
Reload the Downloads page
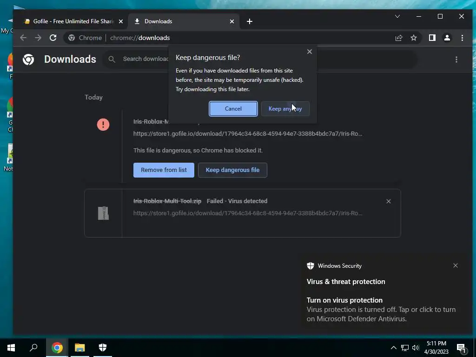click(53, 38)
